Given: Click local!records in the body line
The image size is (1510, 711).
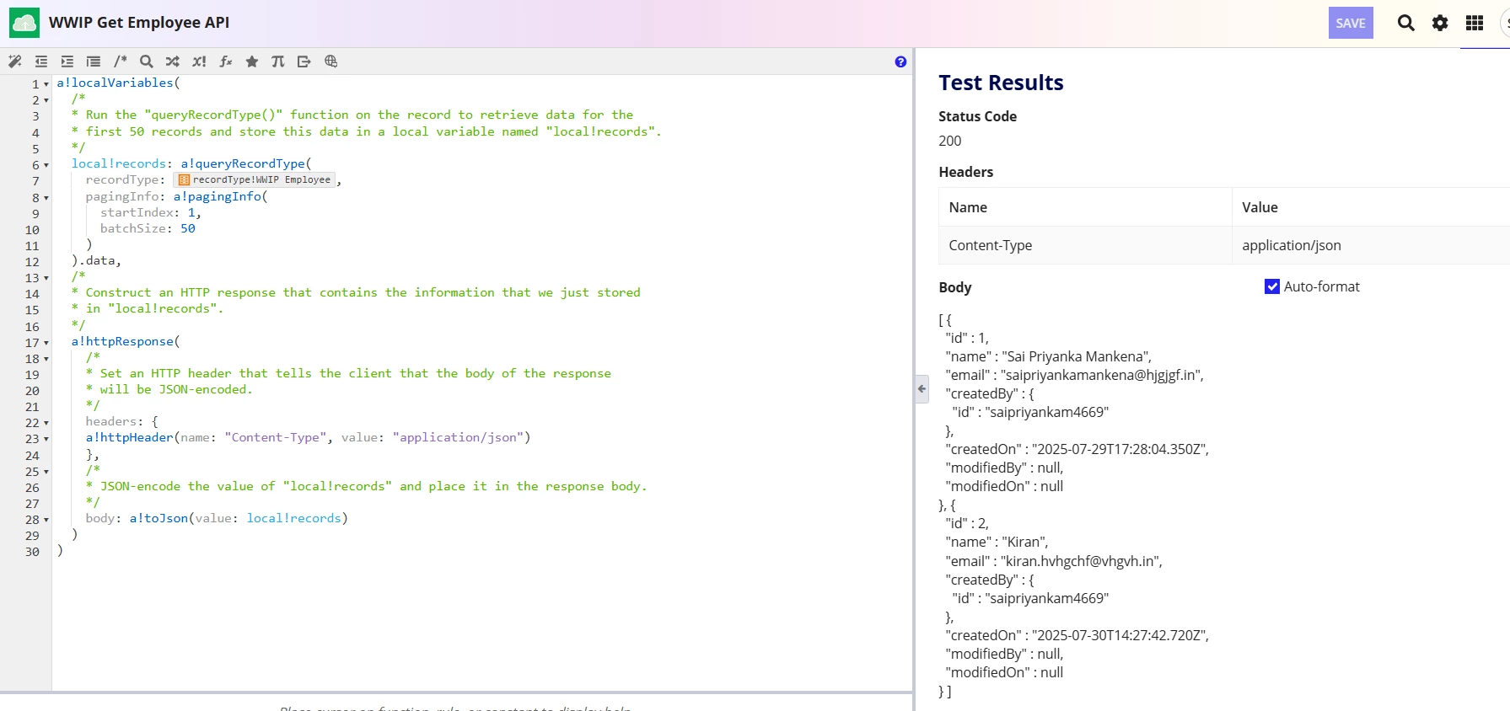Looking at the screenshot, I should [x=294, y=518].
